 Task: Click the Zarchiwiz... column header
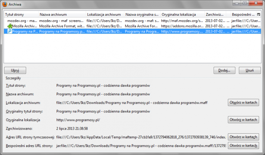pyautogui.click(x=215, y=15)
